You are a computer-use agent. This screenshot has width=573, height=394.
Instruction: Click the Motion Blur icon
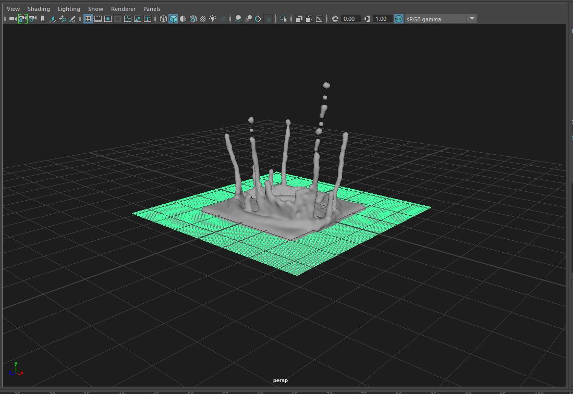pyautogui.click(x=248, y=19)
